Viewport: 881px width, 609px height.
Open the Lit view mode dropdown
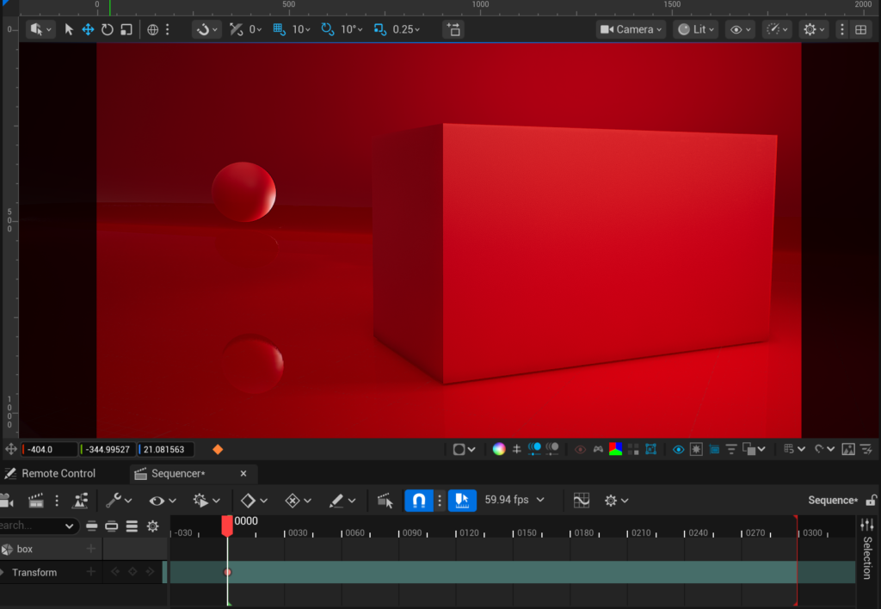click(696, 29)
